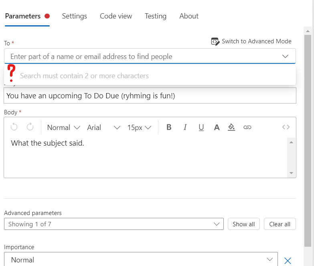314x266 pixels.
Task: Click the main panel vertical scrollbar thumb
Action: 308,141
